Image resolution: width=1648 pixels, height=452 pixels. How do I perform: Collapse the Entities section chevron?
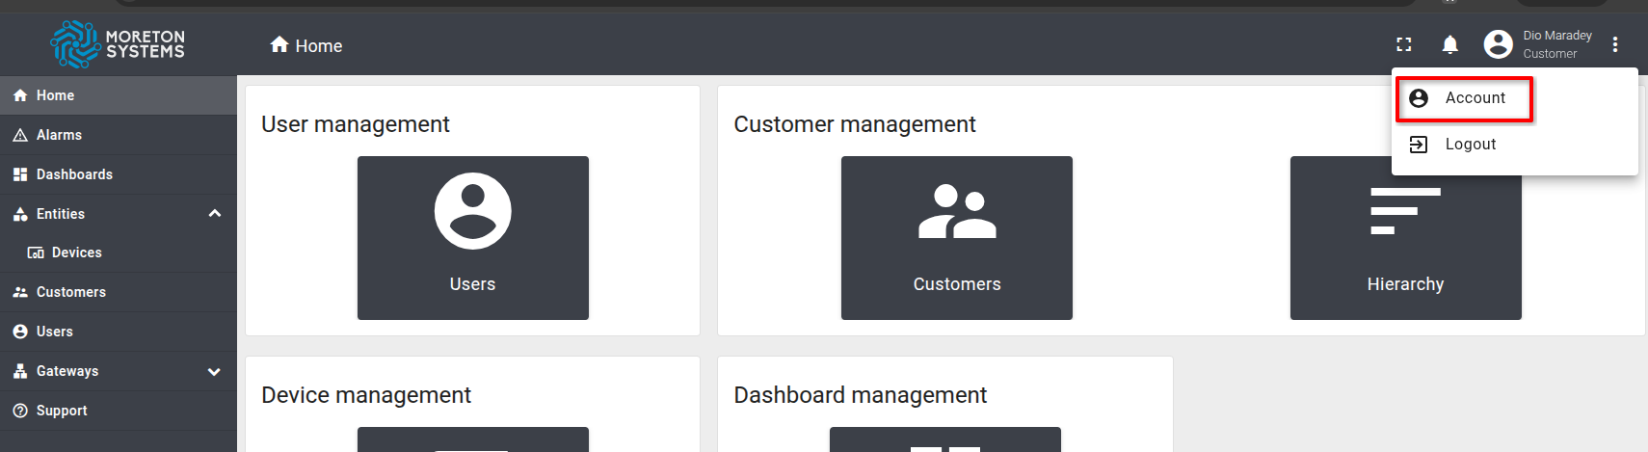214,214
